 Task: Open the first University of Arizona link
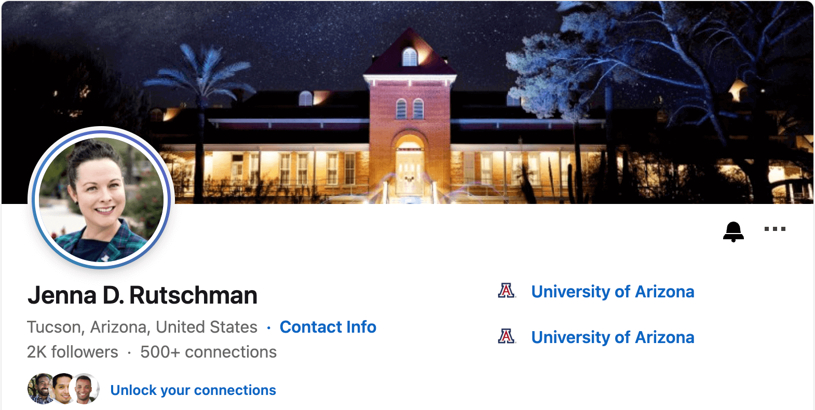pyautogui.click(x=613, y=292)
